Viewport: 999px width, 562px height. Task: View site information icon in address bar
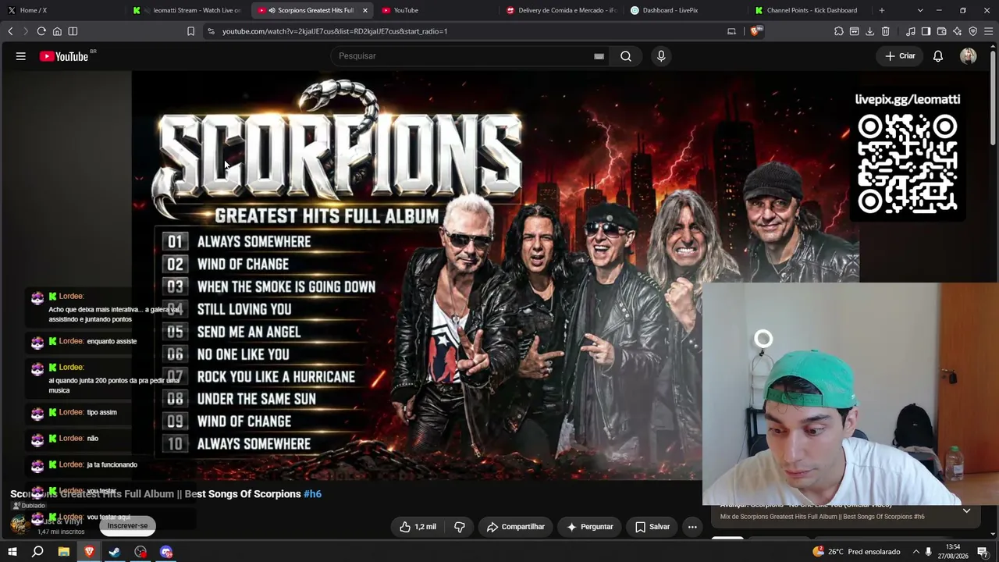point(211,31)
